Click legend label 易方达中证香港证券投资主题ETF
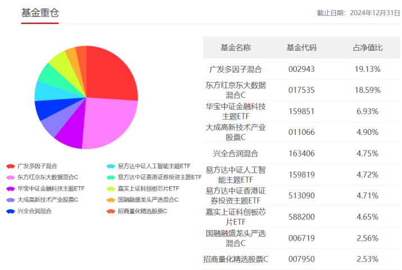The height and width of the screenshot is (270, 402). 160,177
